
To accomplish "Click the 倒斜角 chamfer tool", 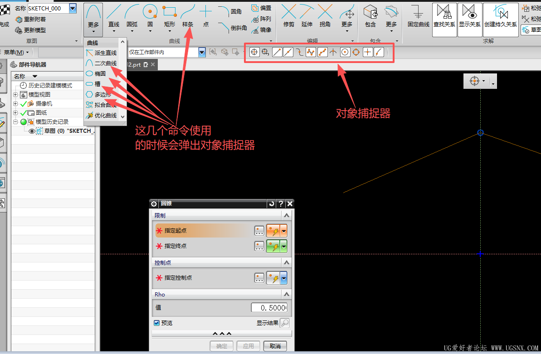I will click(233, 28).
